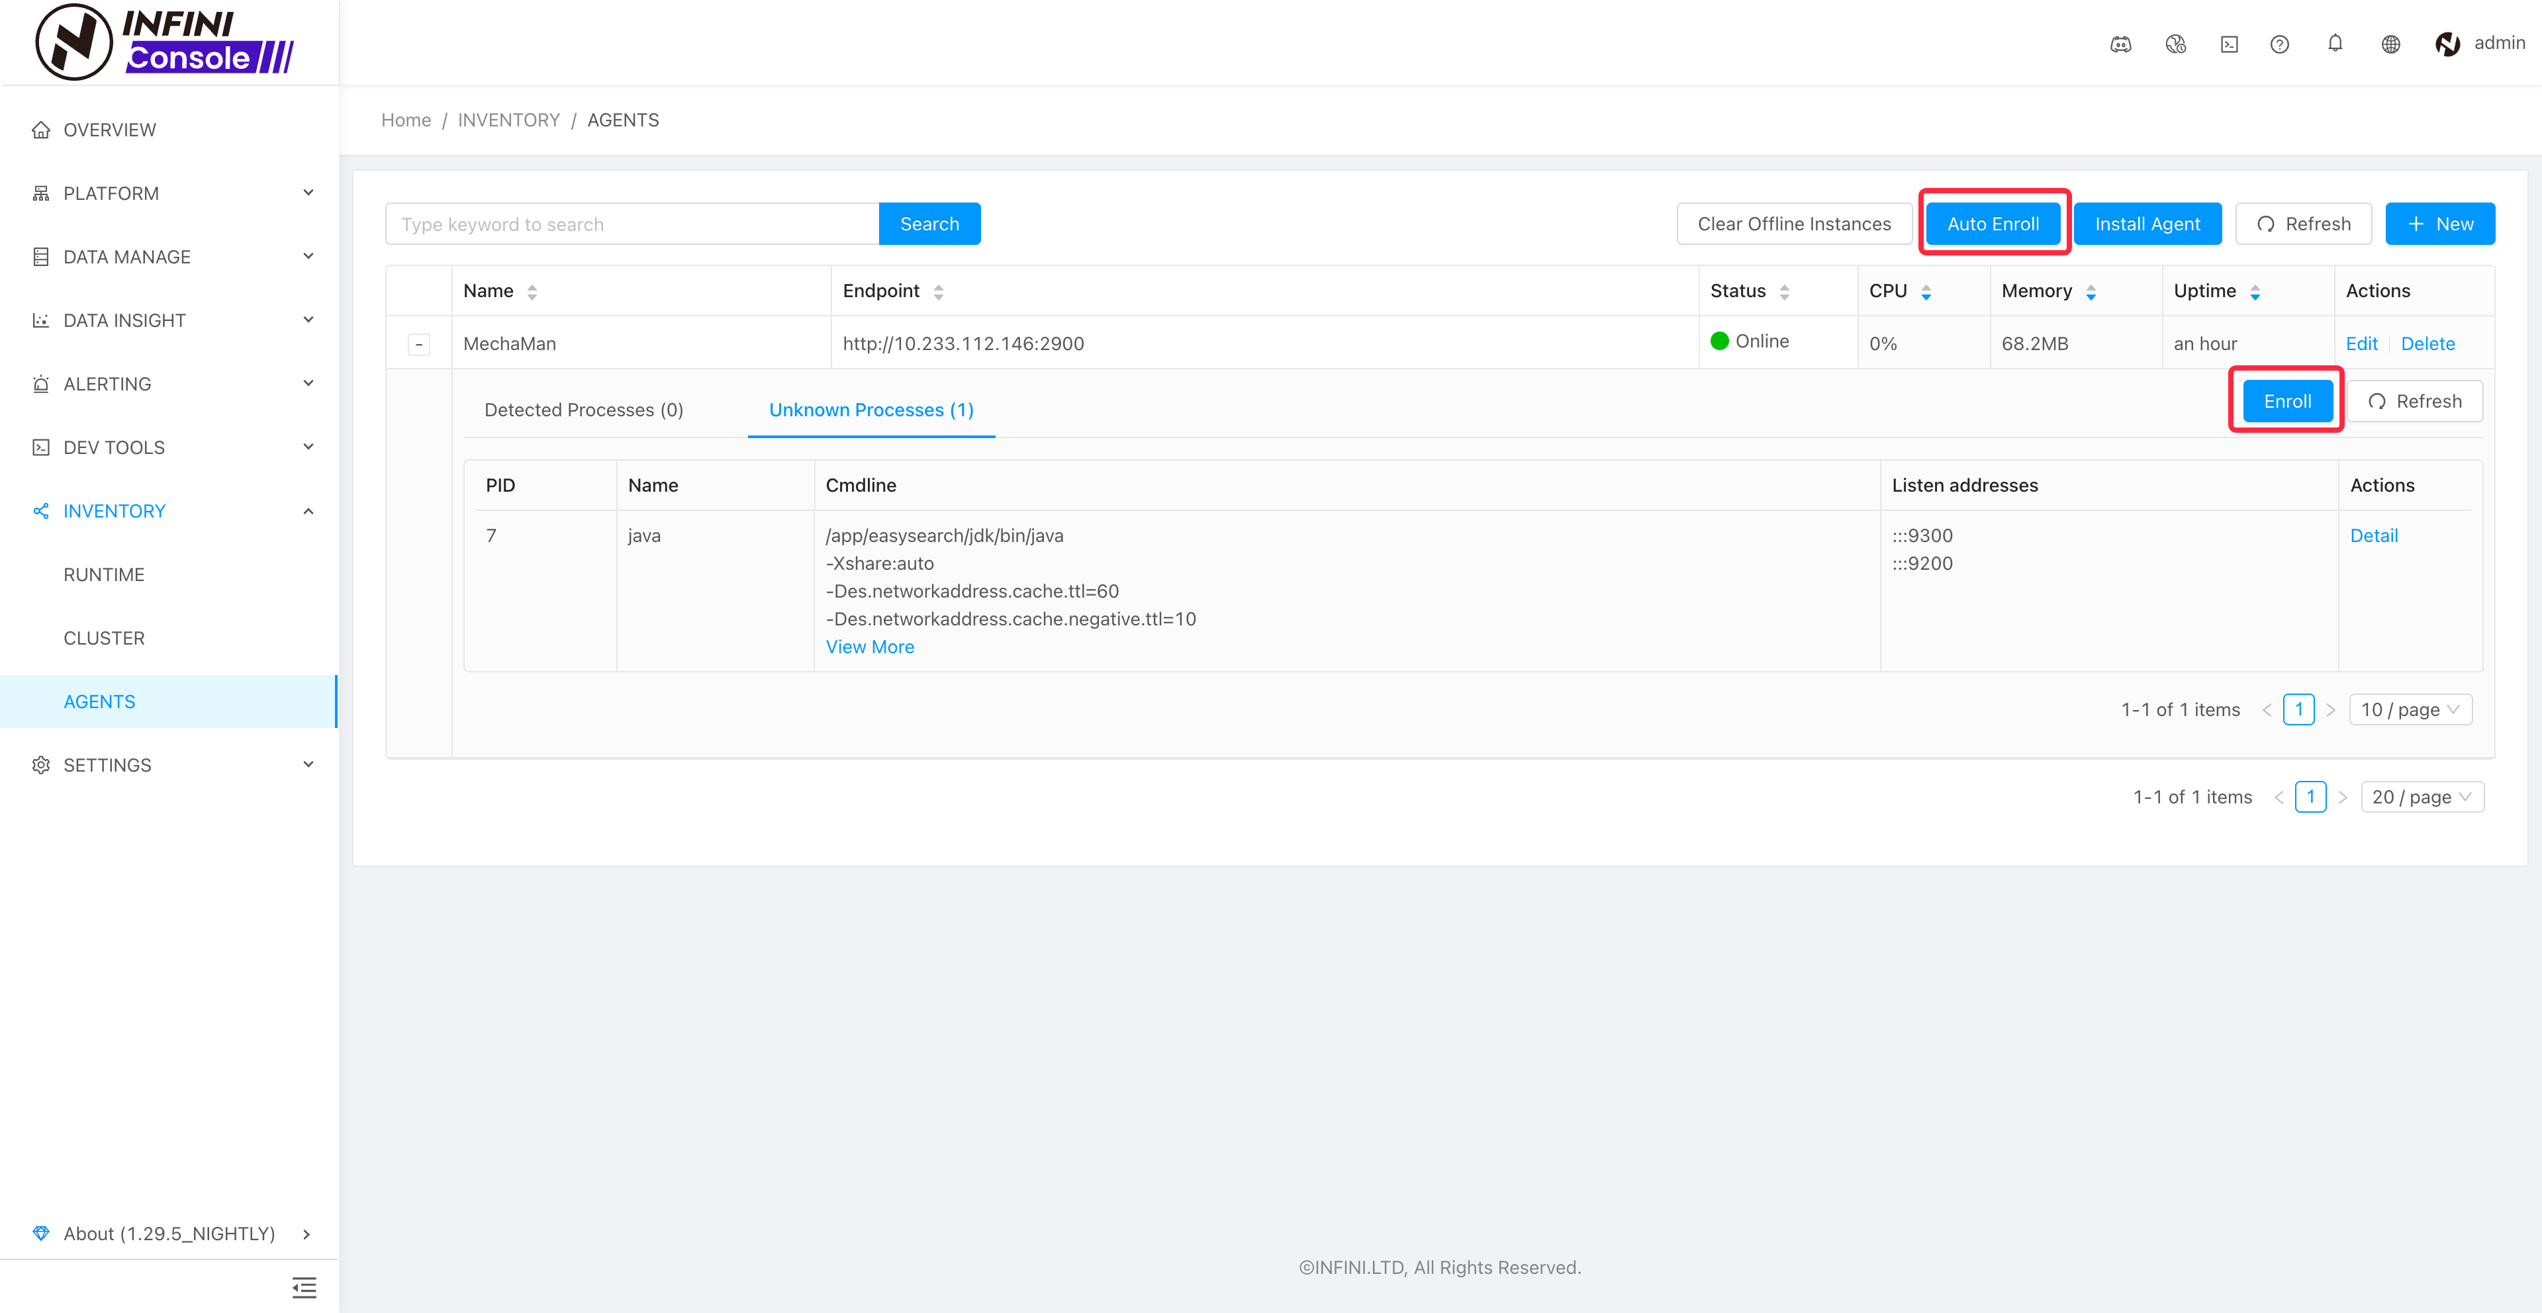Click the Discord community icon in header
Image resolution: width=2542 pixels, height=1313 pixels.
2120,44
